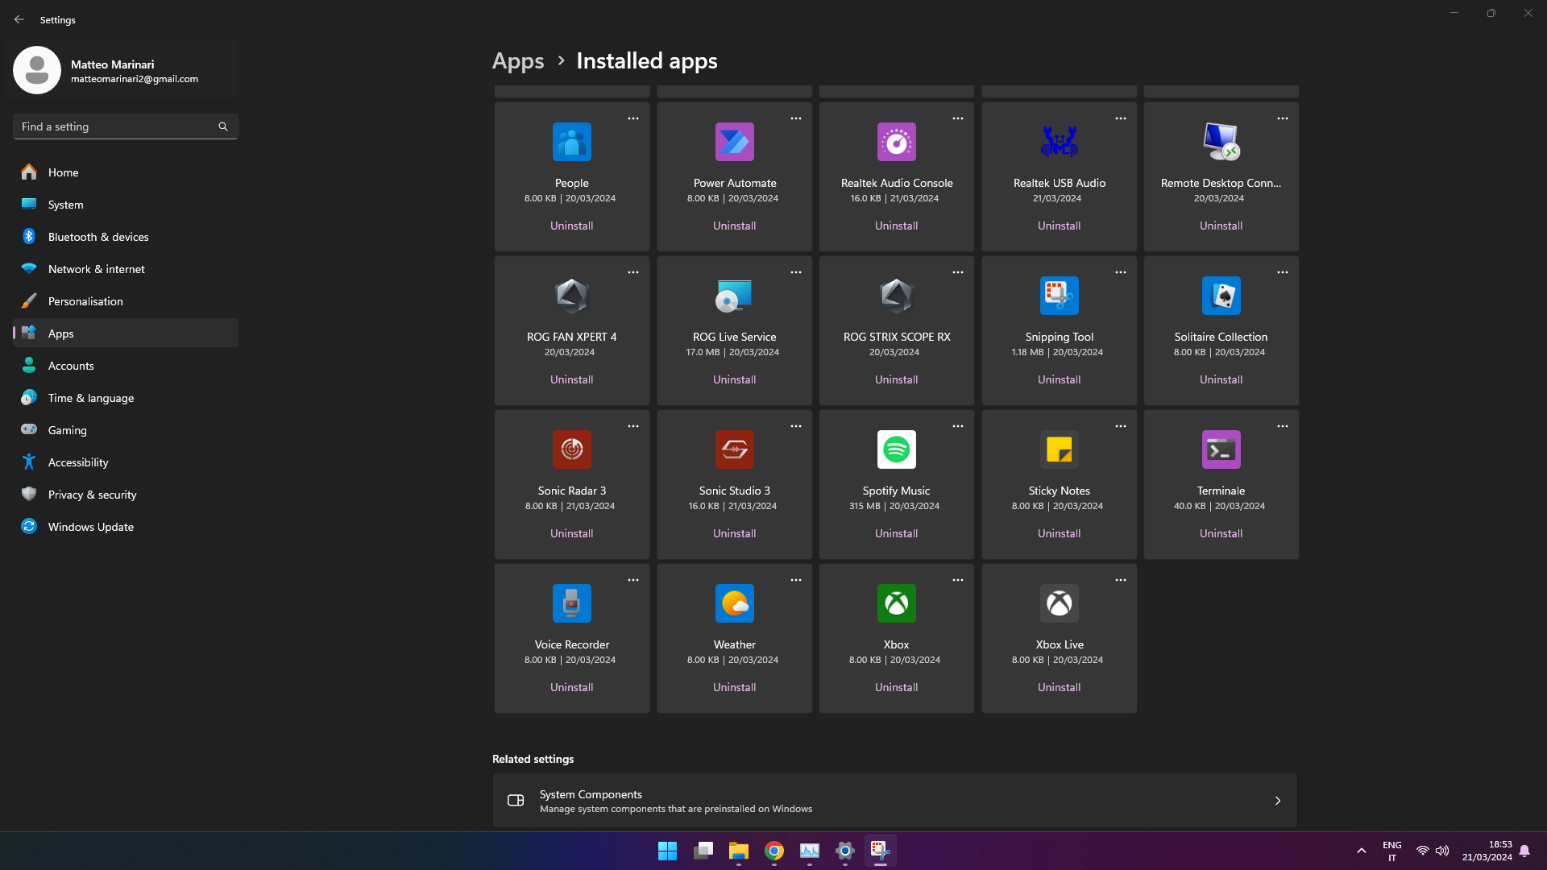Image resolution: width=1547 pixels, height=870 pixels.
Task: Click the Weather app icon
Action: (734, 603)
